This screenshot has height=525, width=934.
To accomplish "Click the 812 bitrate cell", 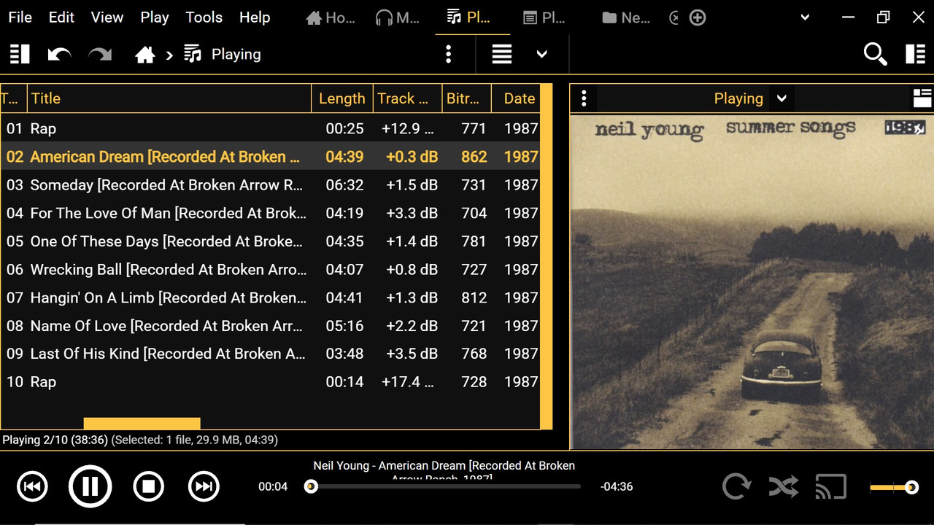I will click(x=474, y=297).
